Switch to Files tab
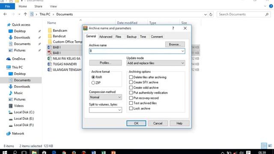 [118, 37]
